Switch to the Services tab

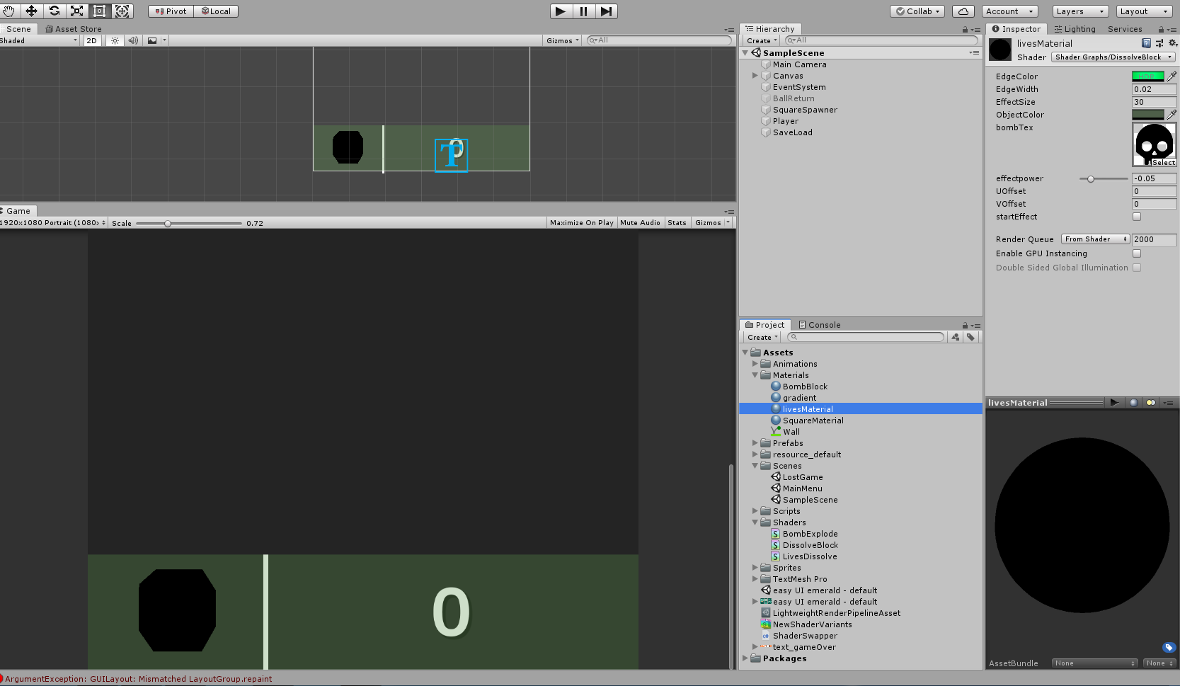coord(1125,29)
